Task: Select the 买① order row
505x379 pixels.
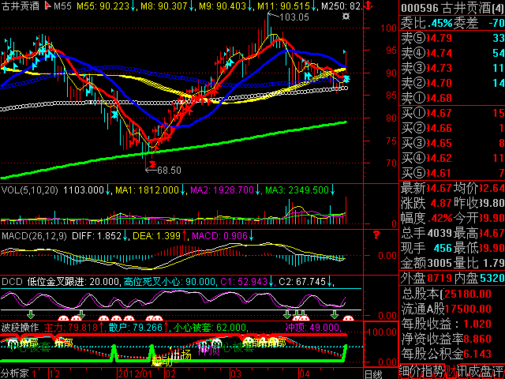Action: 452,113
